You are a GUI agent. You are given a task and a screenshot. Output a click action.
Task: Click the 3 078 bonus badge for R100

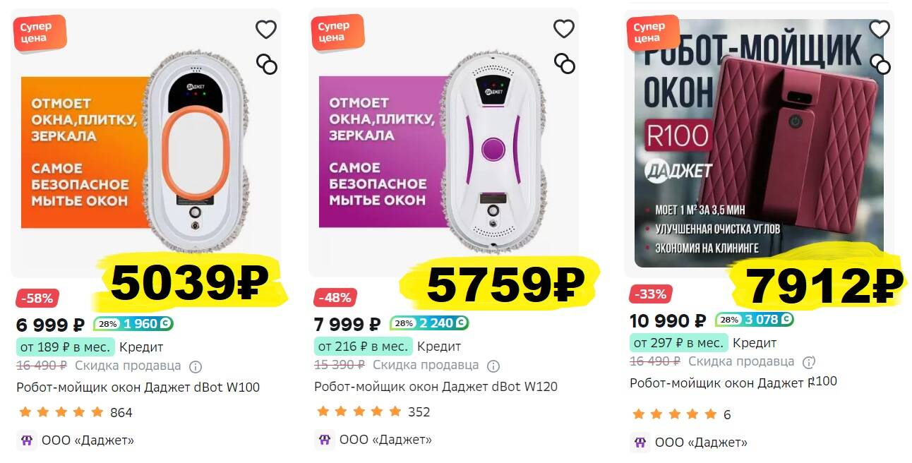(754, 320)
